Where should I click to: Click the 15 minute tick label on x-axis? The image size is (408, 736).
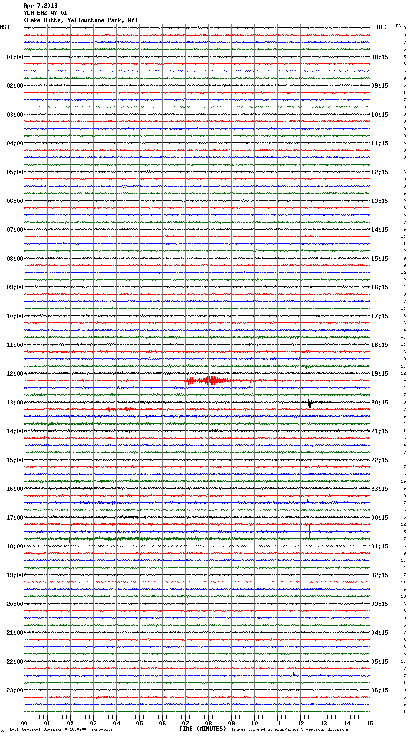[x=370, y=723]
